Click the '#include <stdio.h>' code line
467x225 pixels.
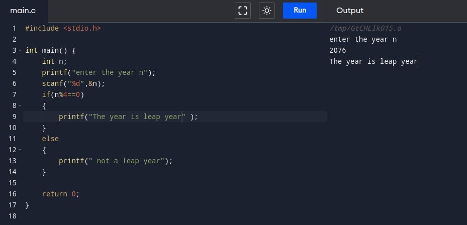(x=63, y=28)
